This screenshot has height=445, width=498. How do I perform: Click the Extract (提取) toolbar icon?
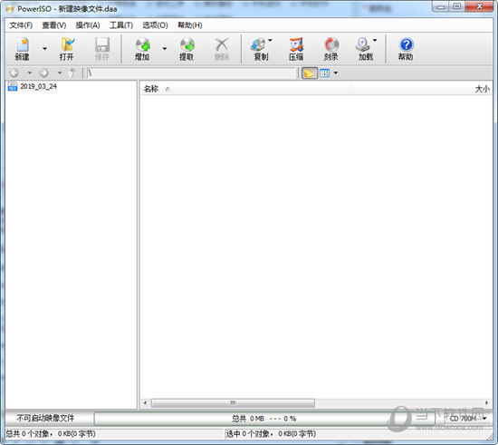point(187,44)
